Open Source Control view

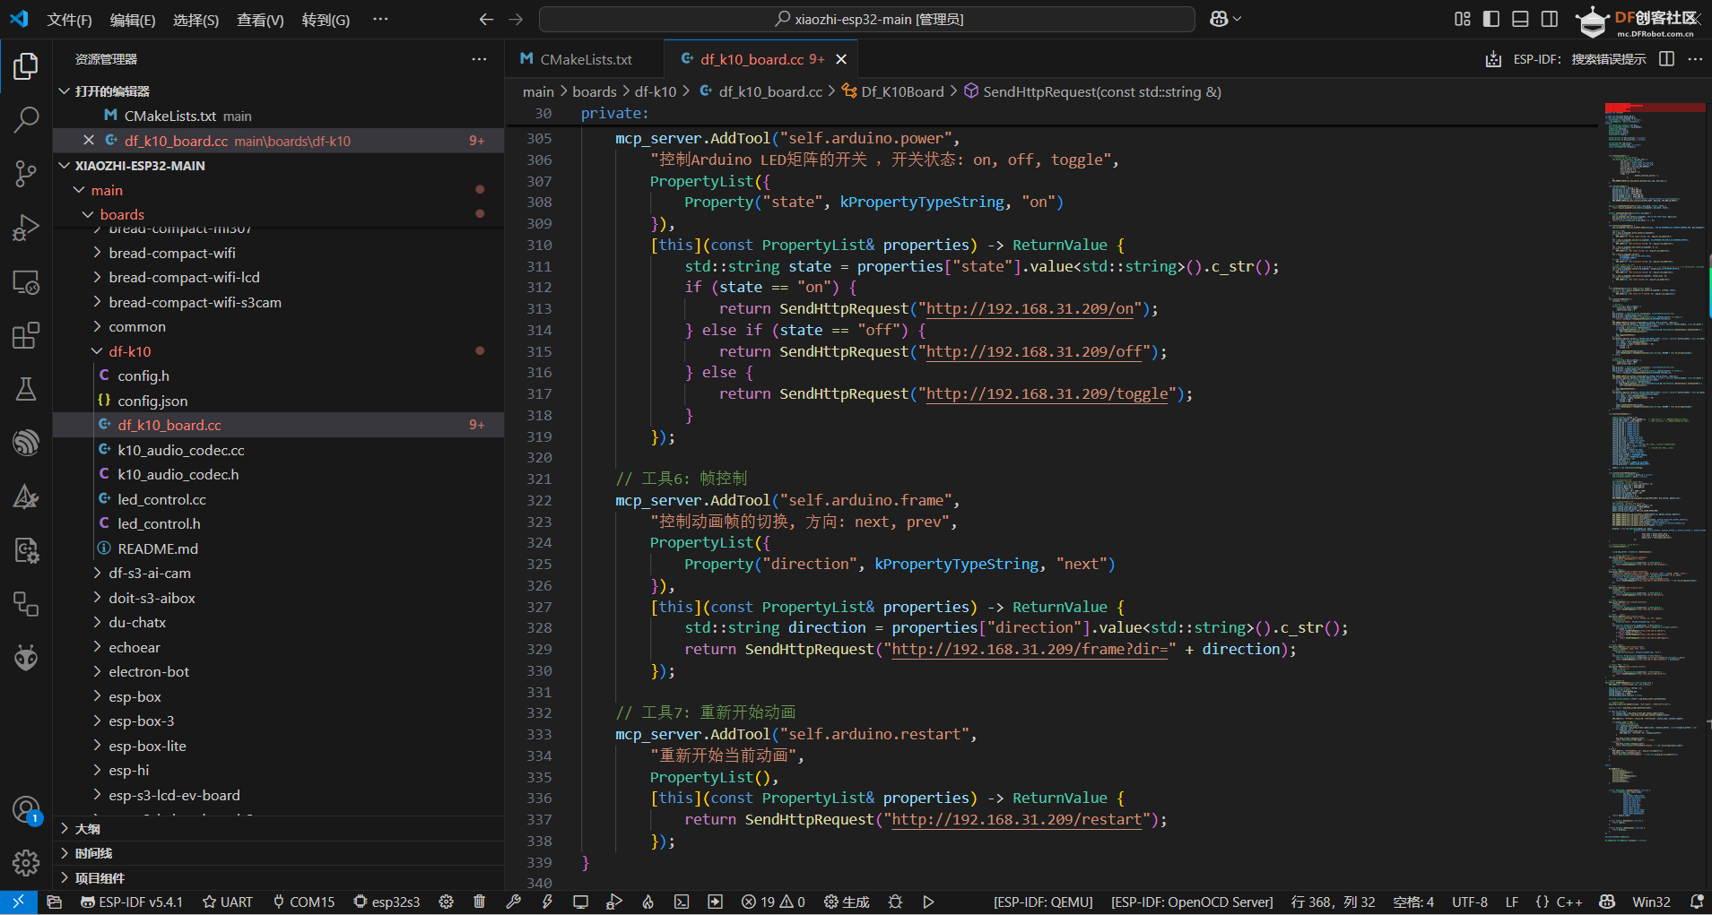click(26, 174)
